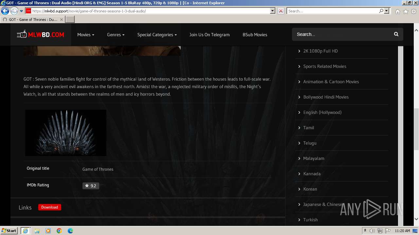Open a new blank tab
419x235 pixels.
pyautogui.click(x=70, y=20)
